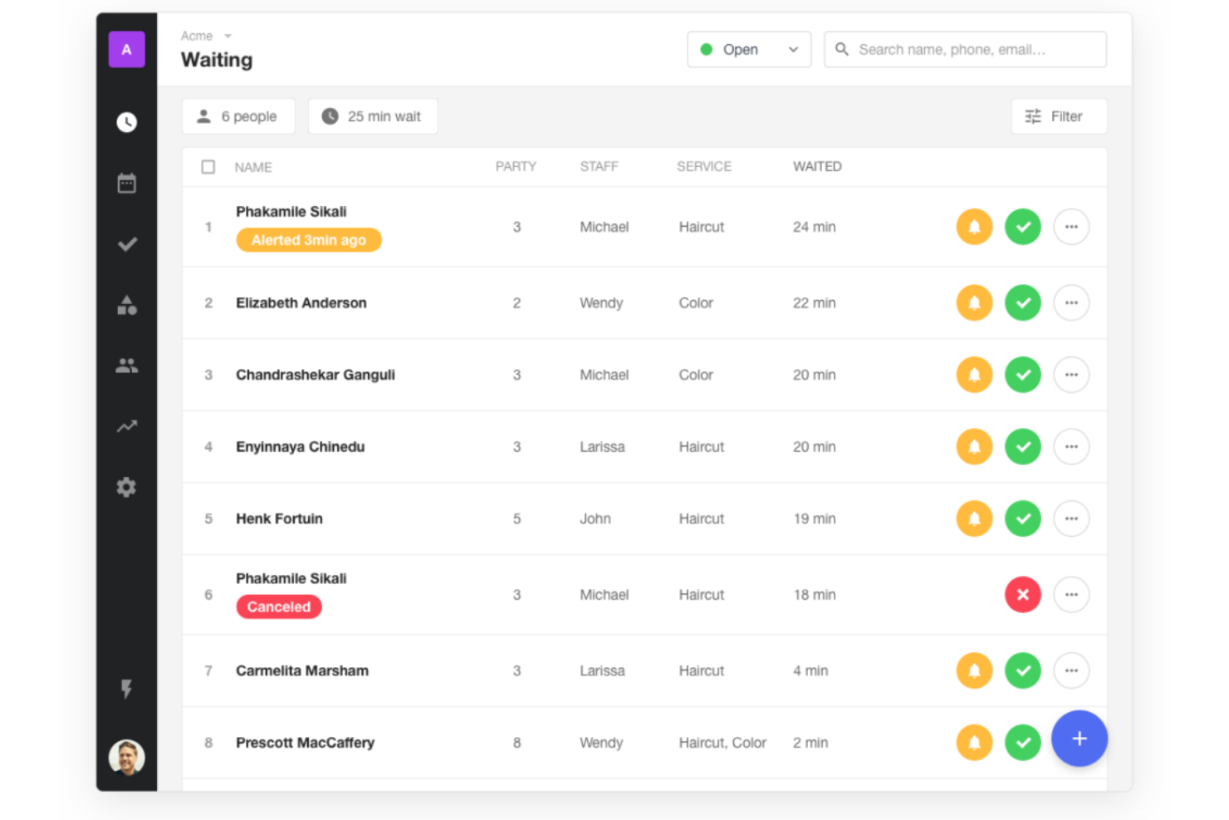The width and height of the screenshot is (1229, 820).
Task: Sort the table by the WAITED column
Action: (816, 166)
